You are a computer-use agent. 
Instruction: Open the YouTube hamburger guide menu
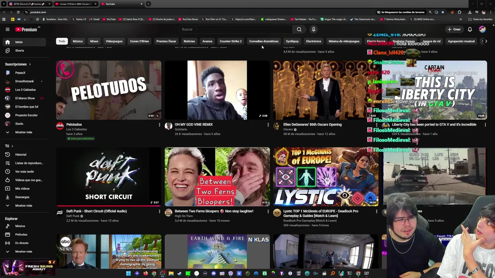(7, 29)
